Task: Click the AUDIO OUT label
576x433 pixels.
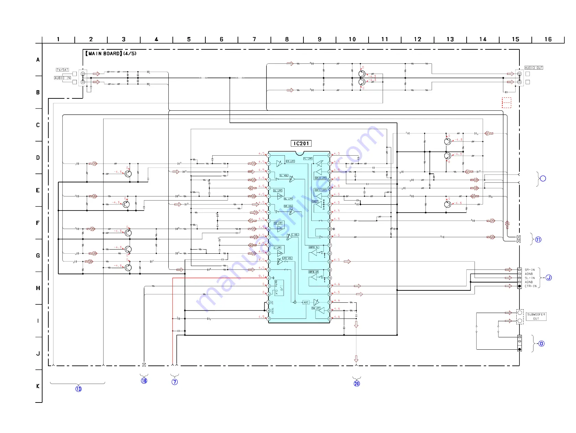Action: click(534, 68)
